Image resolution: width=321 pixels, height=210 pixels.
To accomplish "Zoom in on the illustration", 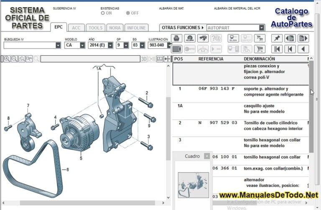I will point(7,59).
